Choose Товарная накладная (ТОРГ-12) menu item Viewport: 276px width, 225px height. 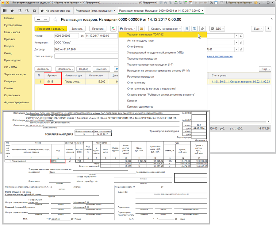click(x=146, y=35)
